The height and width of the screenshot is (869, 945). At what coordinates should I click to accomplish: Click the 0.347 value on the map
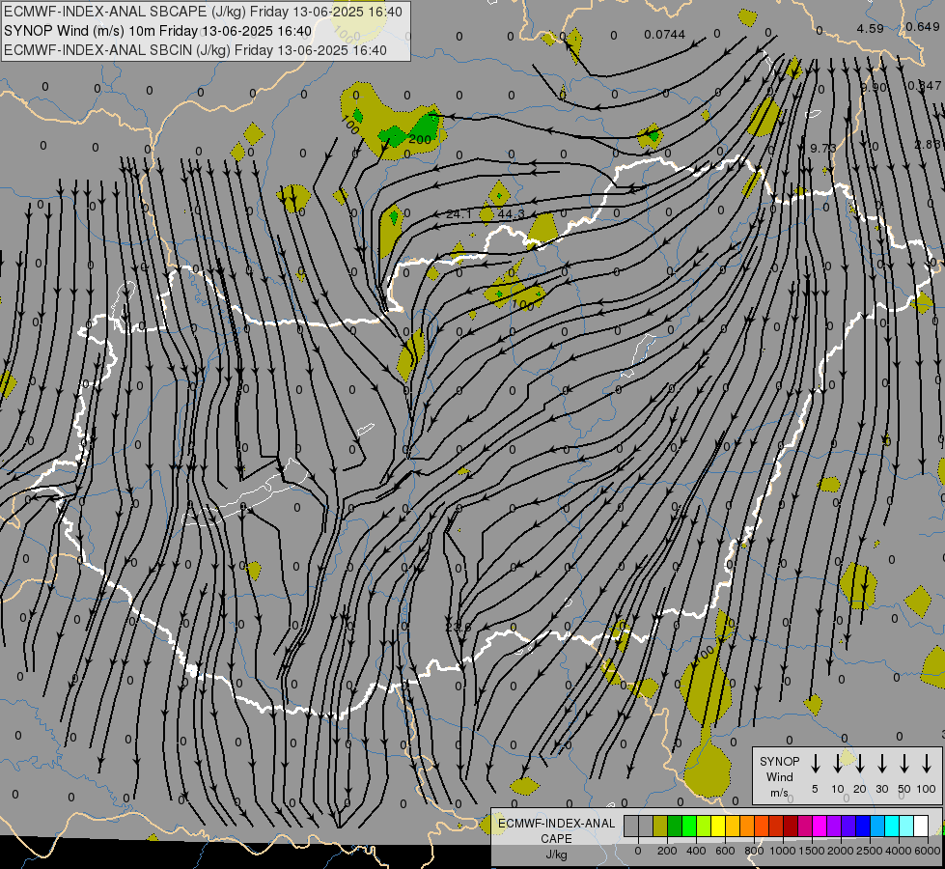pyautogui.click(x=925, y=86)
